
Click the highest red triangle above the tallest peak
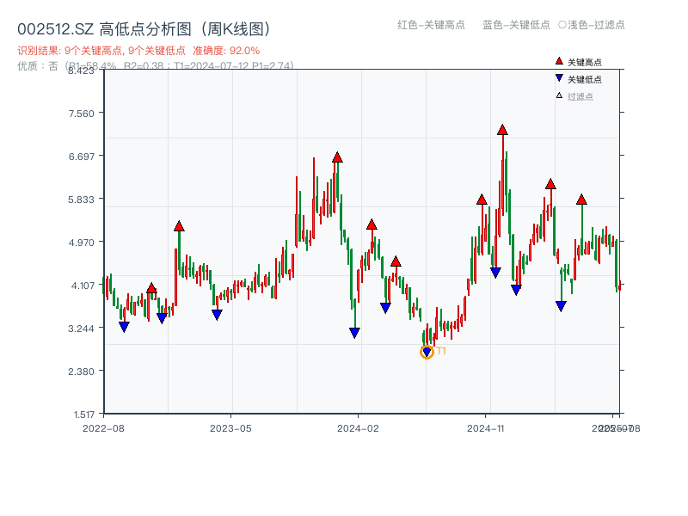coord(502,131)
